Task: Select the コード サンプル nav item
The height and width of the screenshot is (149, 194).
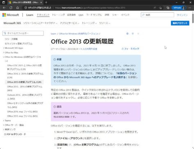Action: pyautogui.click(x=94, y=15)
